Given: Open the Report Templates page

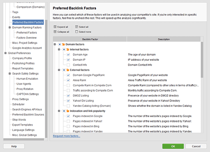Looking at the screenshot, I should (x=23, y=69).
